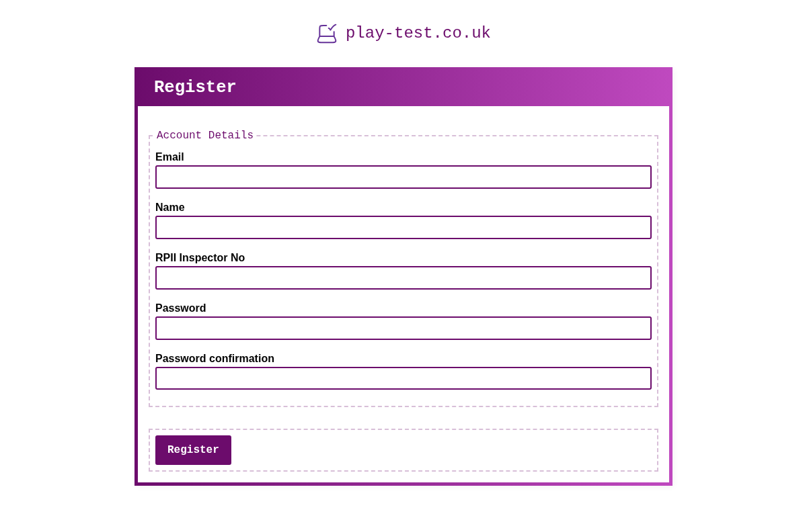Click the dashed Account Details fieldset border
This screenshot has height=518, width=807.
click(x=403, y=404)
